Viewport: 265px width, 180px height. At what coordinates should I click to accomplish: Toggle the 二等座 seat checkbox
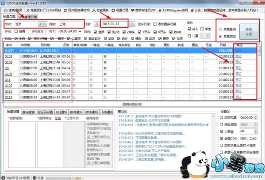pyautogui.click(x=69, y=38)
